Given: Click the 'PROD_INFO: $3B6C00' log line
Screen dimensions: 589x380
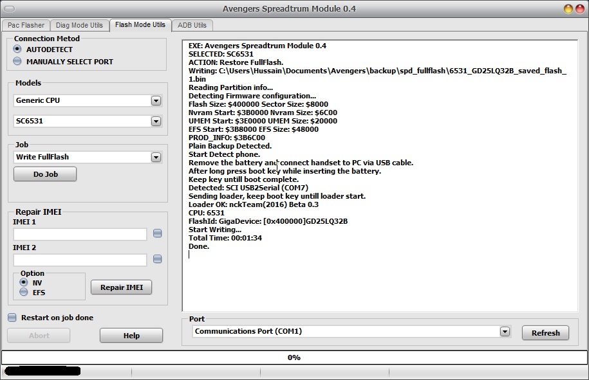Looking at the screenshot, I should pyautogui.click(x=227, y=138).
